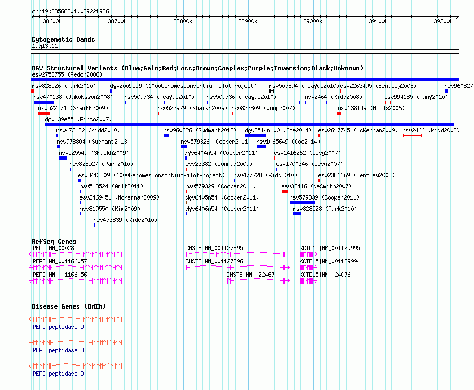The image size is (474, 390).
Task: Click the esv2386169 (Bentley2008) label
Action: point(356,175)
